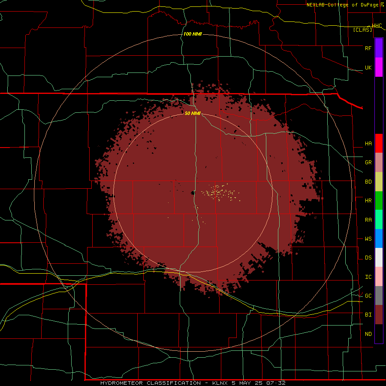Click the [CLAS] units label
386x386 pixels.
[362, 30]
